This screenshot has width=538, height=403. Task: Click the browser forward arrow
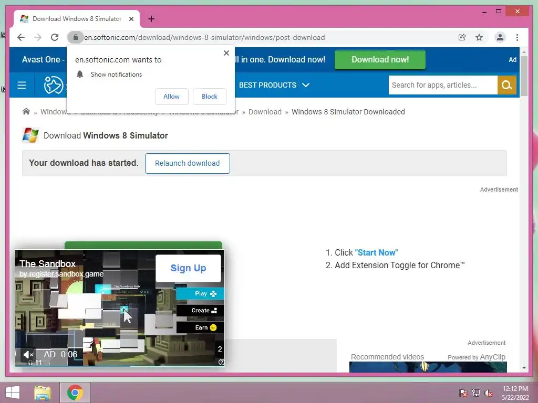(38, 37)
